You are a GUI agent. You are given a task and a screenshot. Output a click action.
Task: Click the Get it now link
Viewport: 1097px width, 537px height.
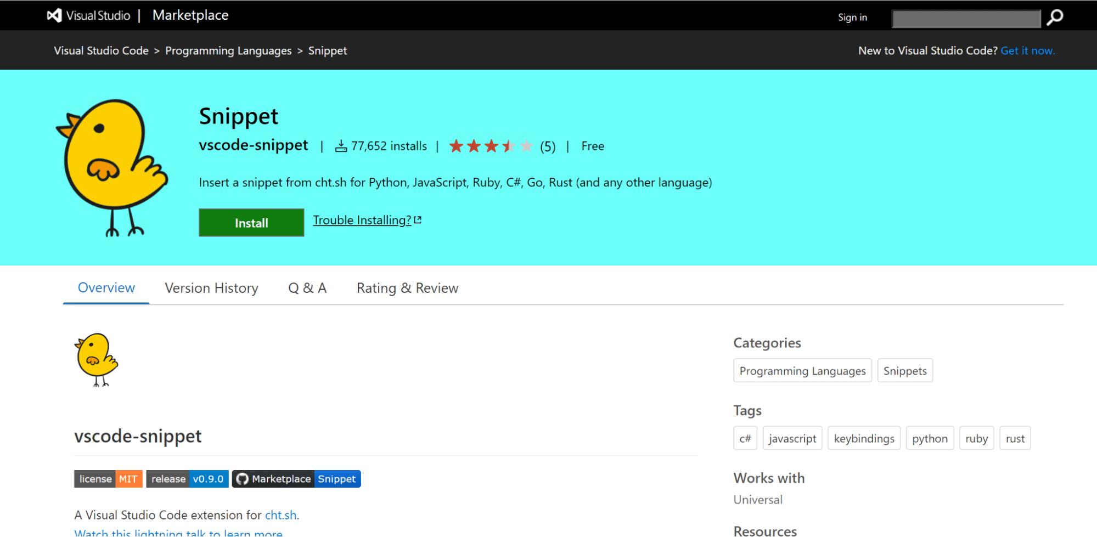[1027, 50]
